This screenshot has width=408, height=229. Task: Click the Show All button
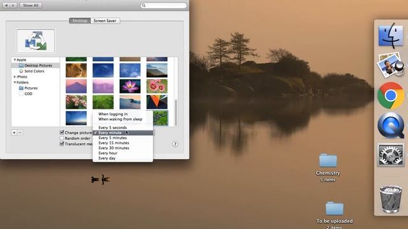31,5
